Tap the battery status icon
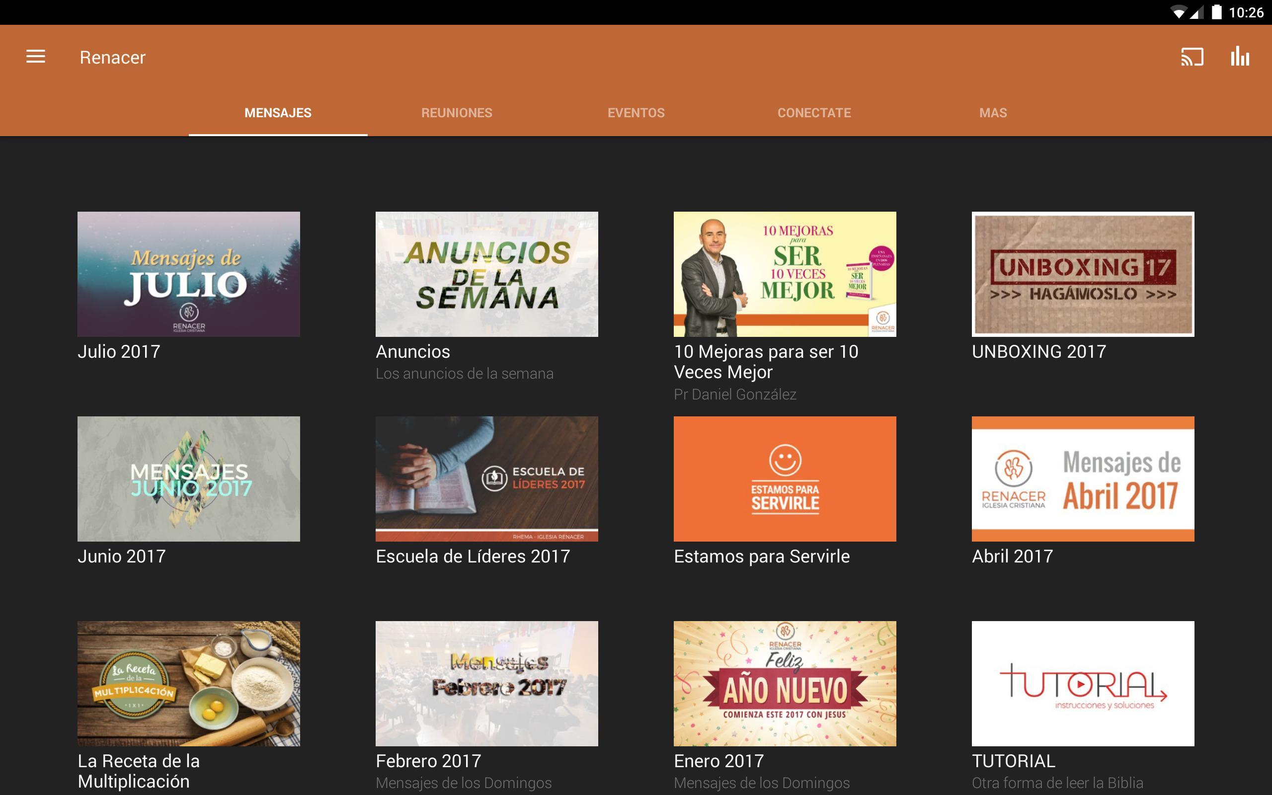Viewport: 1272px width, 795px height. tap(1216, 12)
